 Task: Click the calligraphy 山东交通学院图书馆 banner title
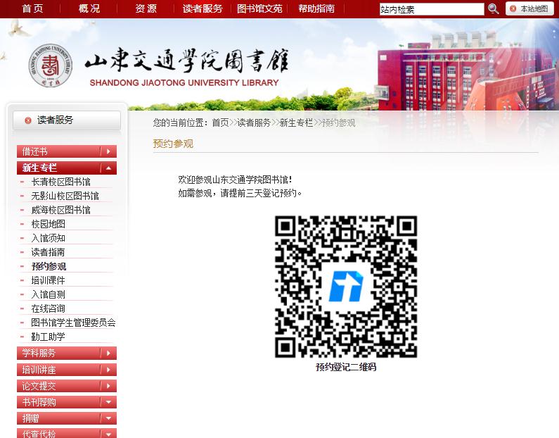186,61
